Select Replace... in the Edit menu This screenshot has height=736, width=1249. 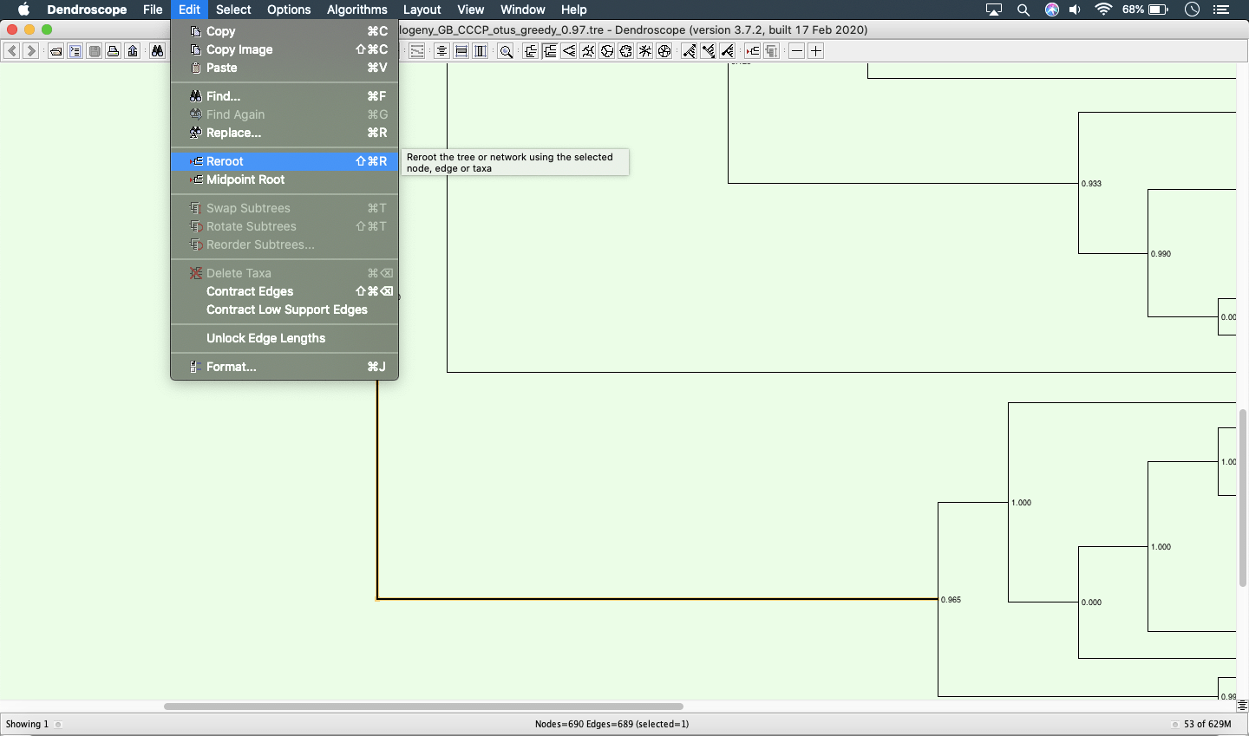[x=284, y=133]
